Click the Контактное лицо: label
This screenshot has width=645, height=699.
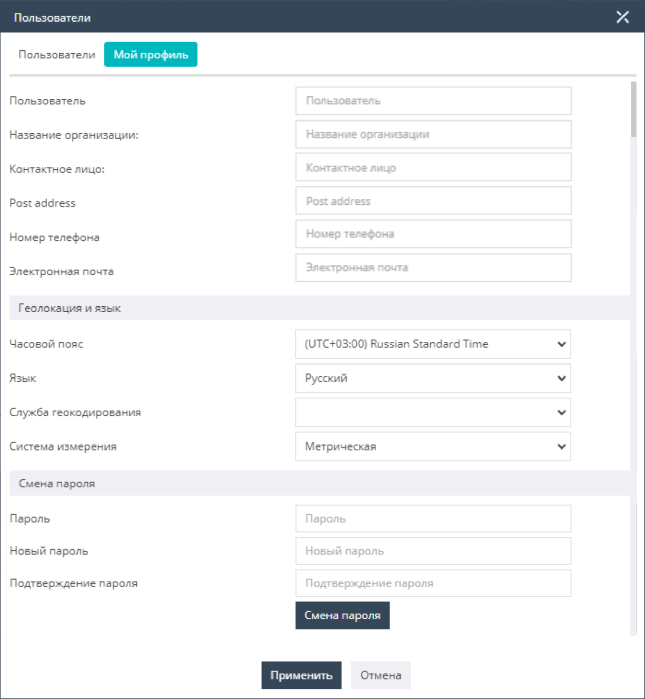[x=57, y=169]
